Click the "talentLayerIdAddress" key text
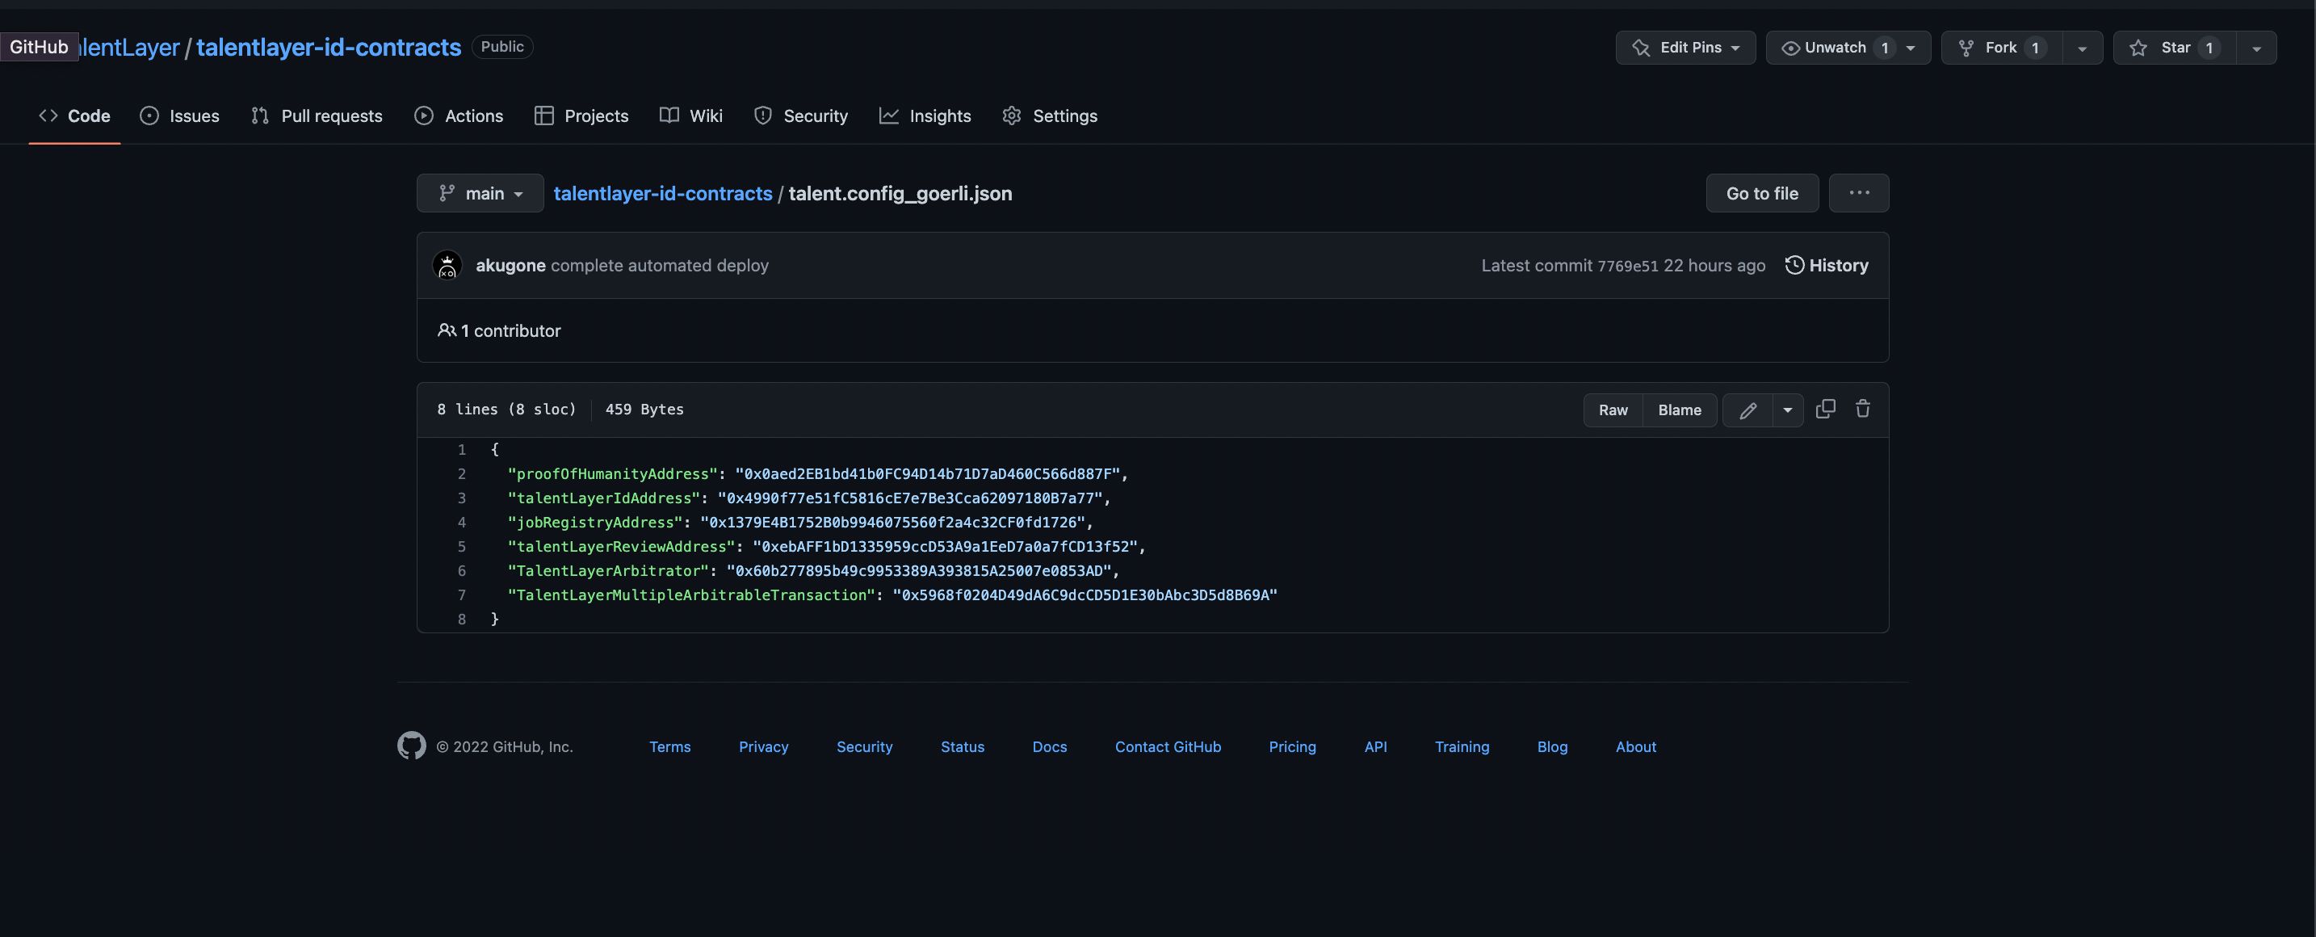Viewport: 2316px width, 937px height. point(604,498)
